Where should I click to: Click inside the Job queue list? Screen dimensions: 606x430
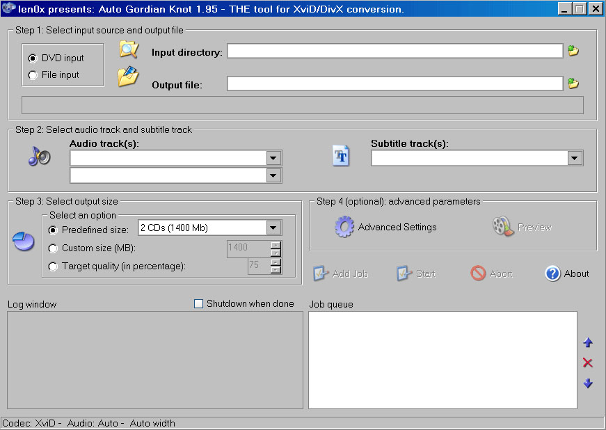tap(443, 360)
